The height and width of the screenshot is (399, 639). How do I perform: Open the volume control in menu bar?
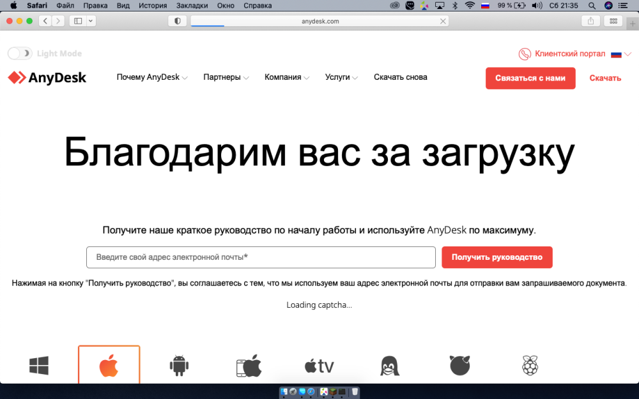pos(537,6)
